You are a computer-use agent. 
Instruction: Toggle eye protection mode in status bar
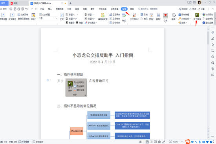click(x=140, y=142)
